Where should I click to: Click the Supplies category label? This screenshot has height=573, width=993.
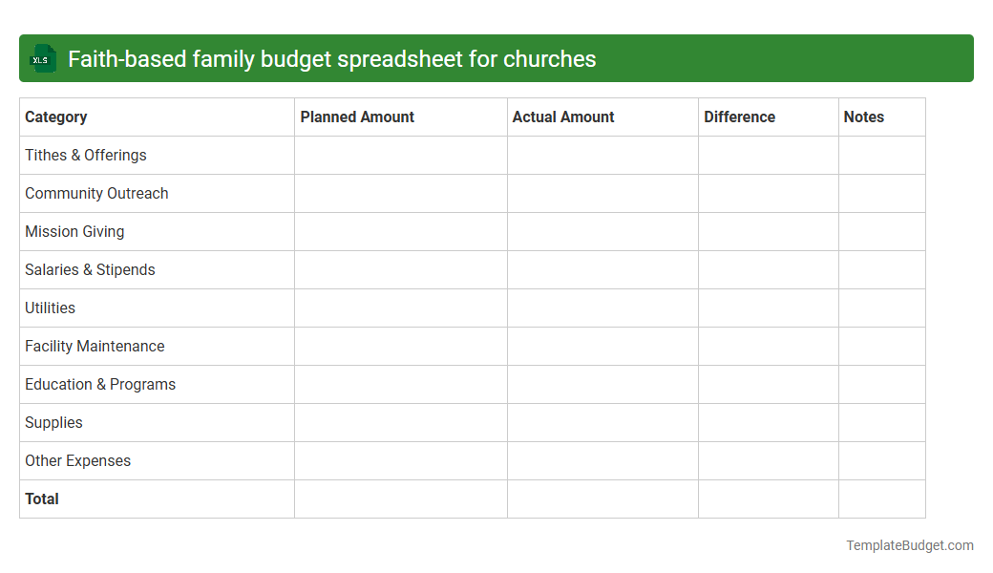(53, 422)
